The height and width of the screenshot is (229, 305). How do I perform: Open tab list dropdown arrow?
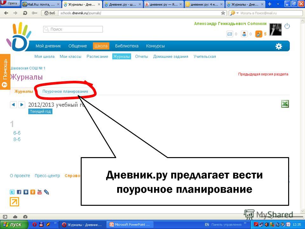pos(278,4)
